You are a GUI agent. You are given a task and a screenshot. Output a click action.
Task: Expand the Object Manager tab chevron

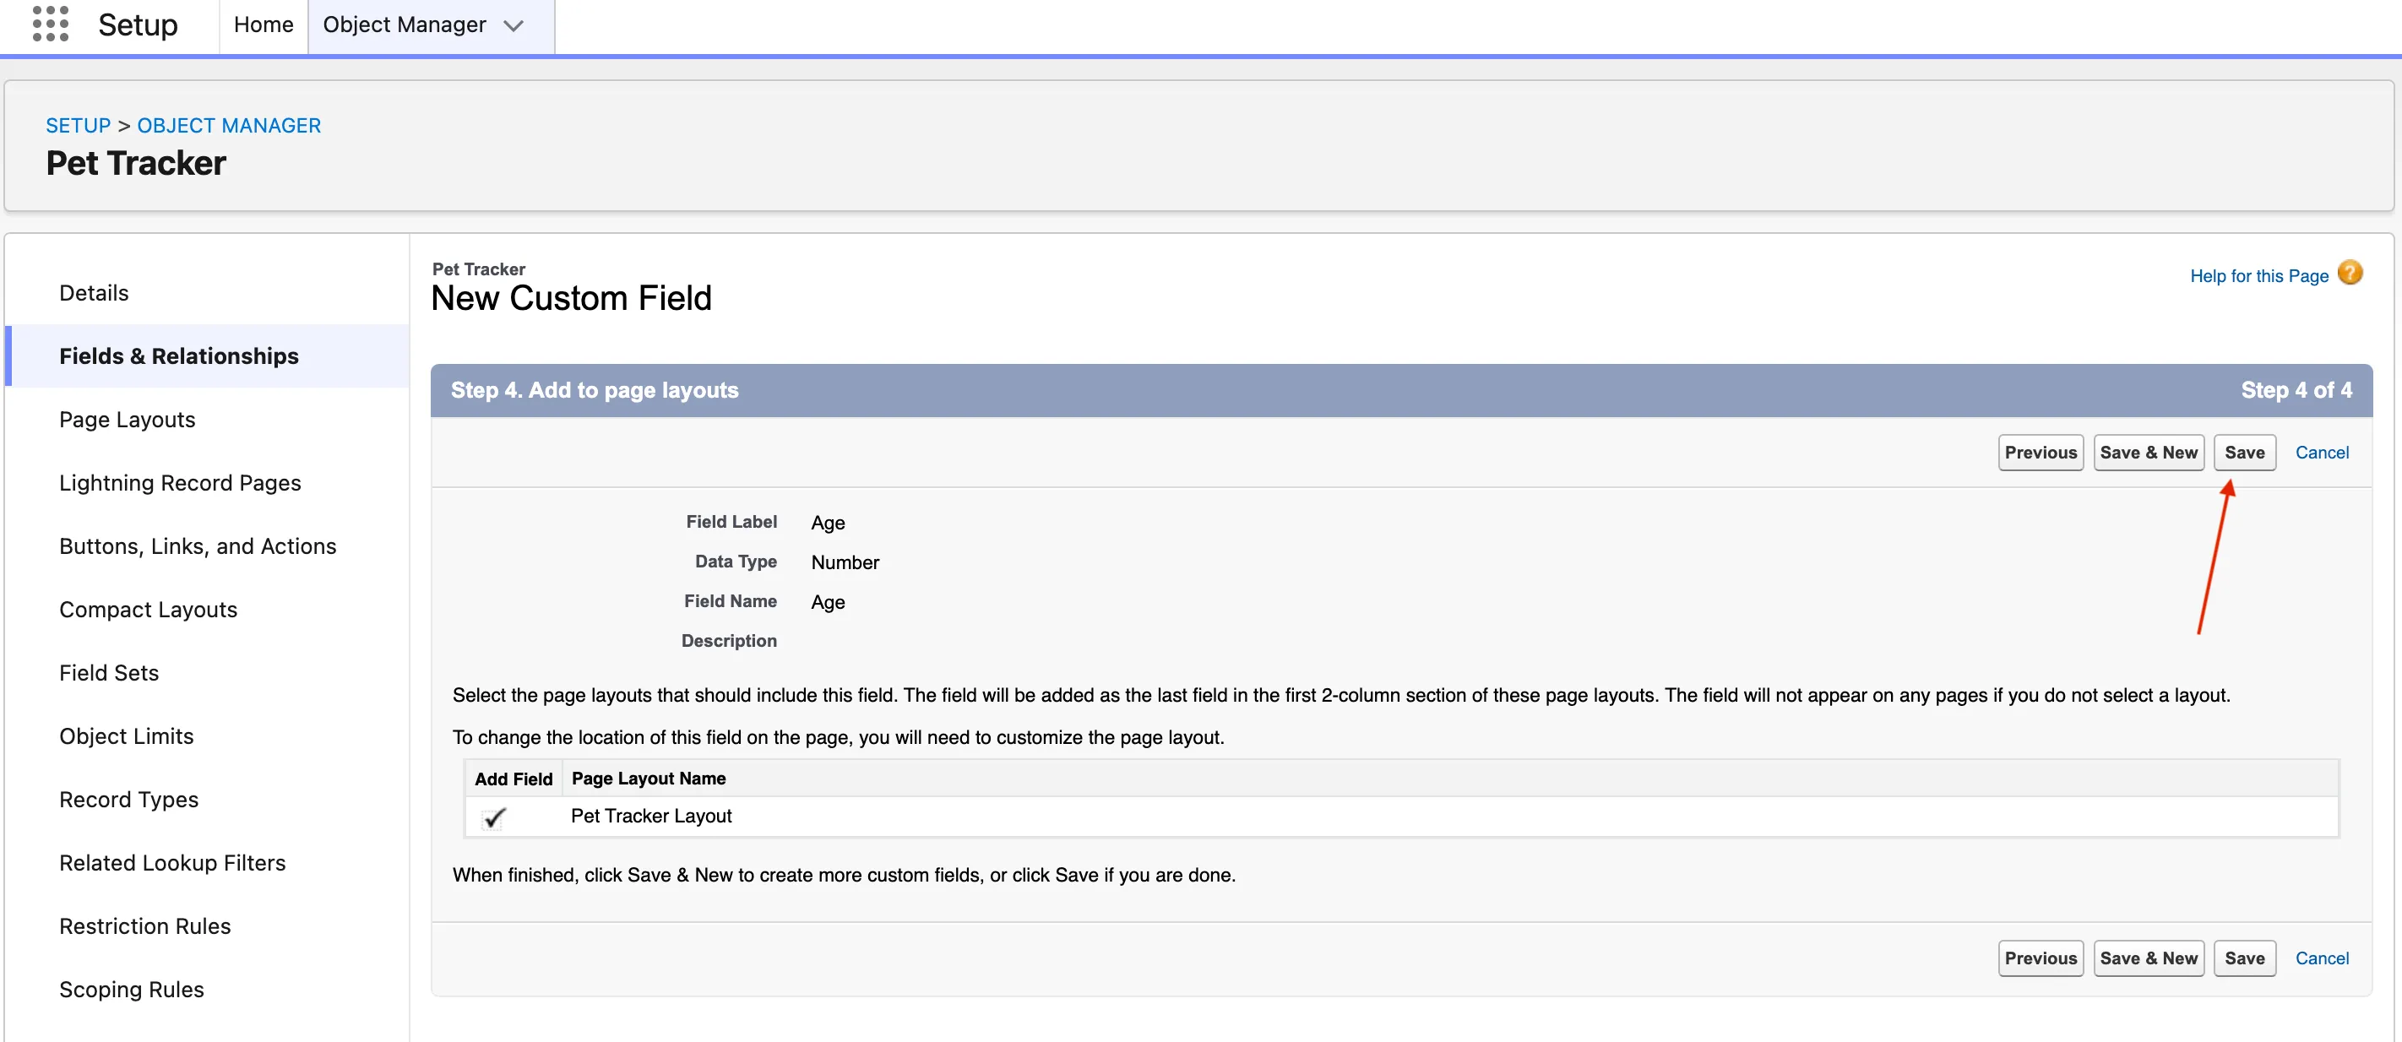[x=513, y=26]
